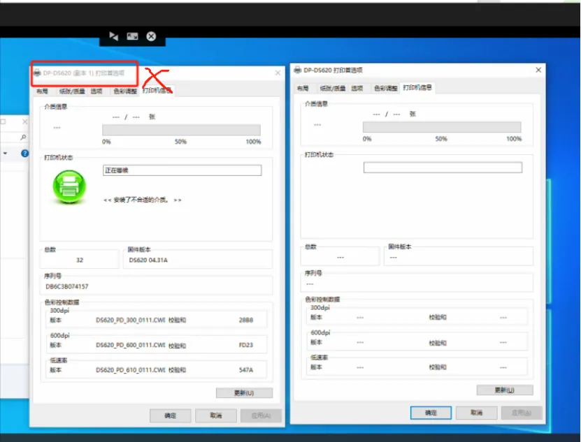Select the 打印机信息 tab in the 副本 1 window
Image resolution: width=581 pixels, height=442 pixels.
pos(157,90)
